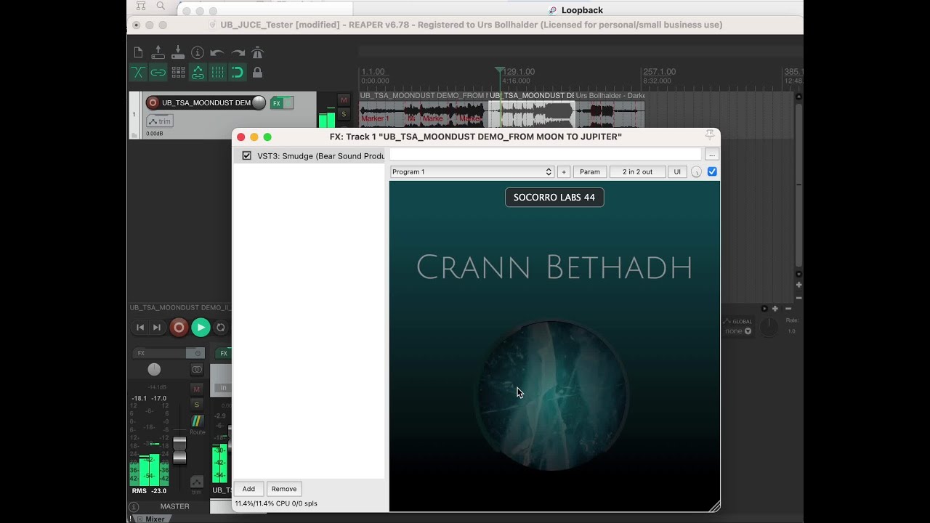Click the Add button in FX window
This screenshot has width=930, height=523.
click(x=248, y=489)
